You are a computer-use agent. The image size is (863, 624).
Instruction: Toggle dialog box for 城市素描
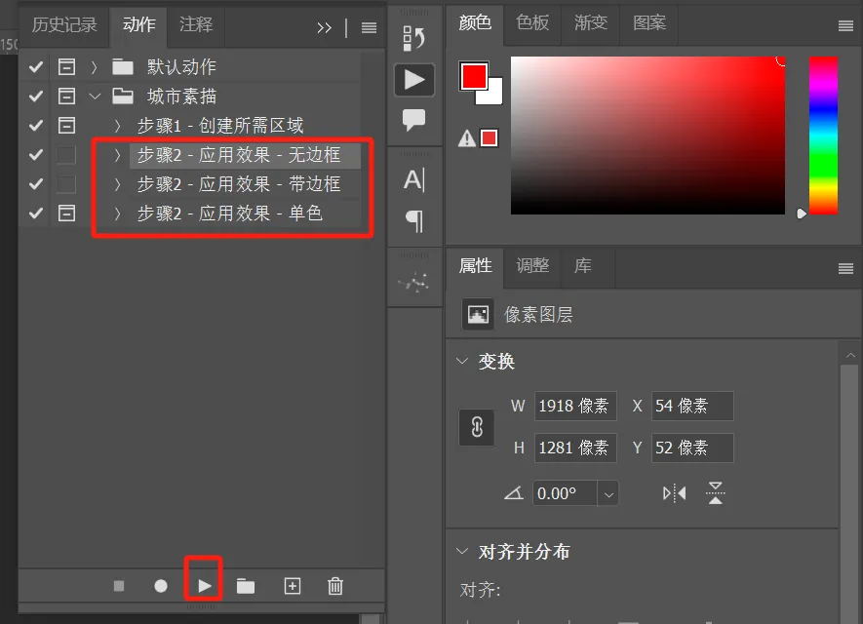coord(66,97)
